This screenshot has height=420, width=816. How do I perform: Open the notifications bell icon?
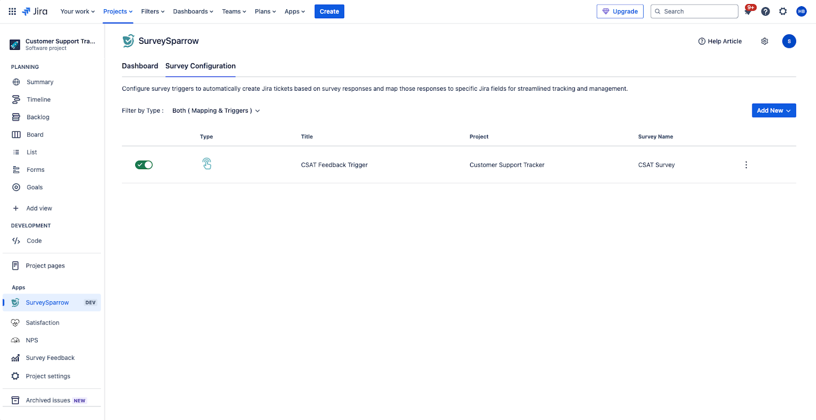(x=748, y=12)
